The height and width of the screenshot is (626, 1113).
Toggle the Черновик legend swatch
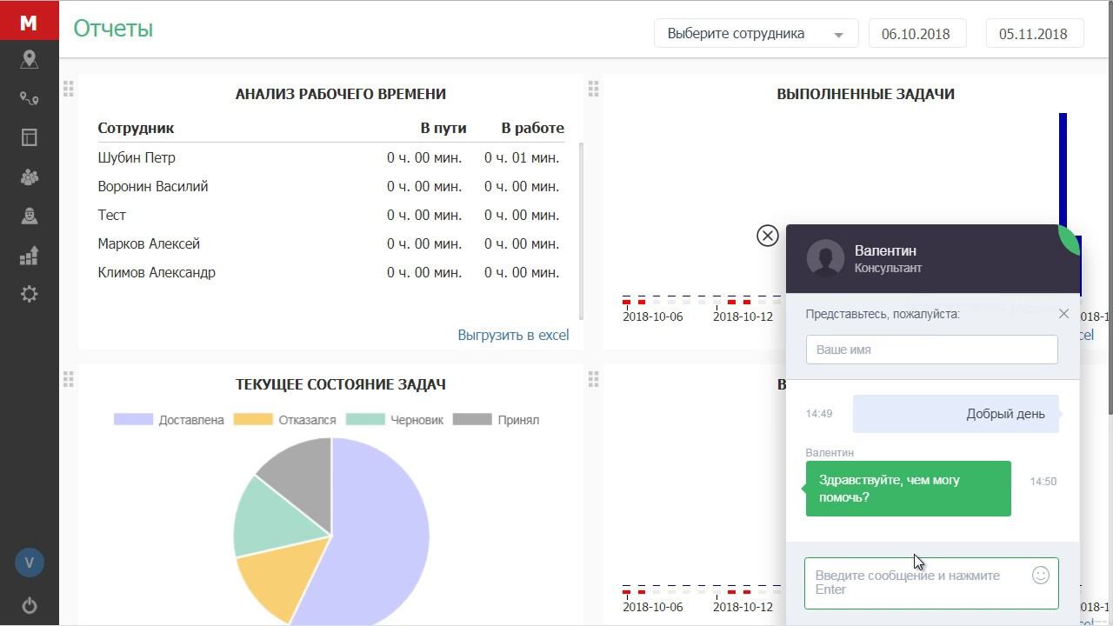[x=365, y=419]
